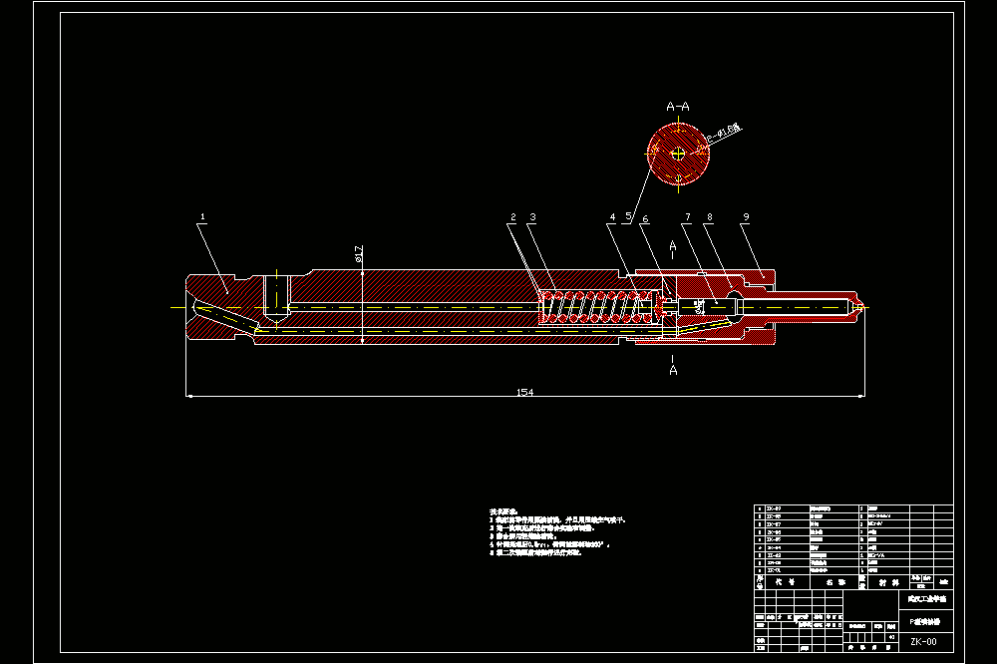Click the part callout number 5
Screen dimensions: 997x664
629,216
